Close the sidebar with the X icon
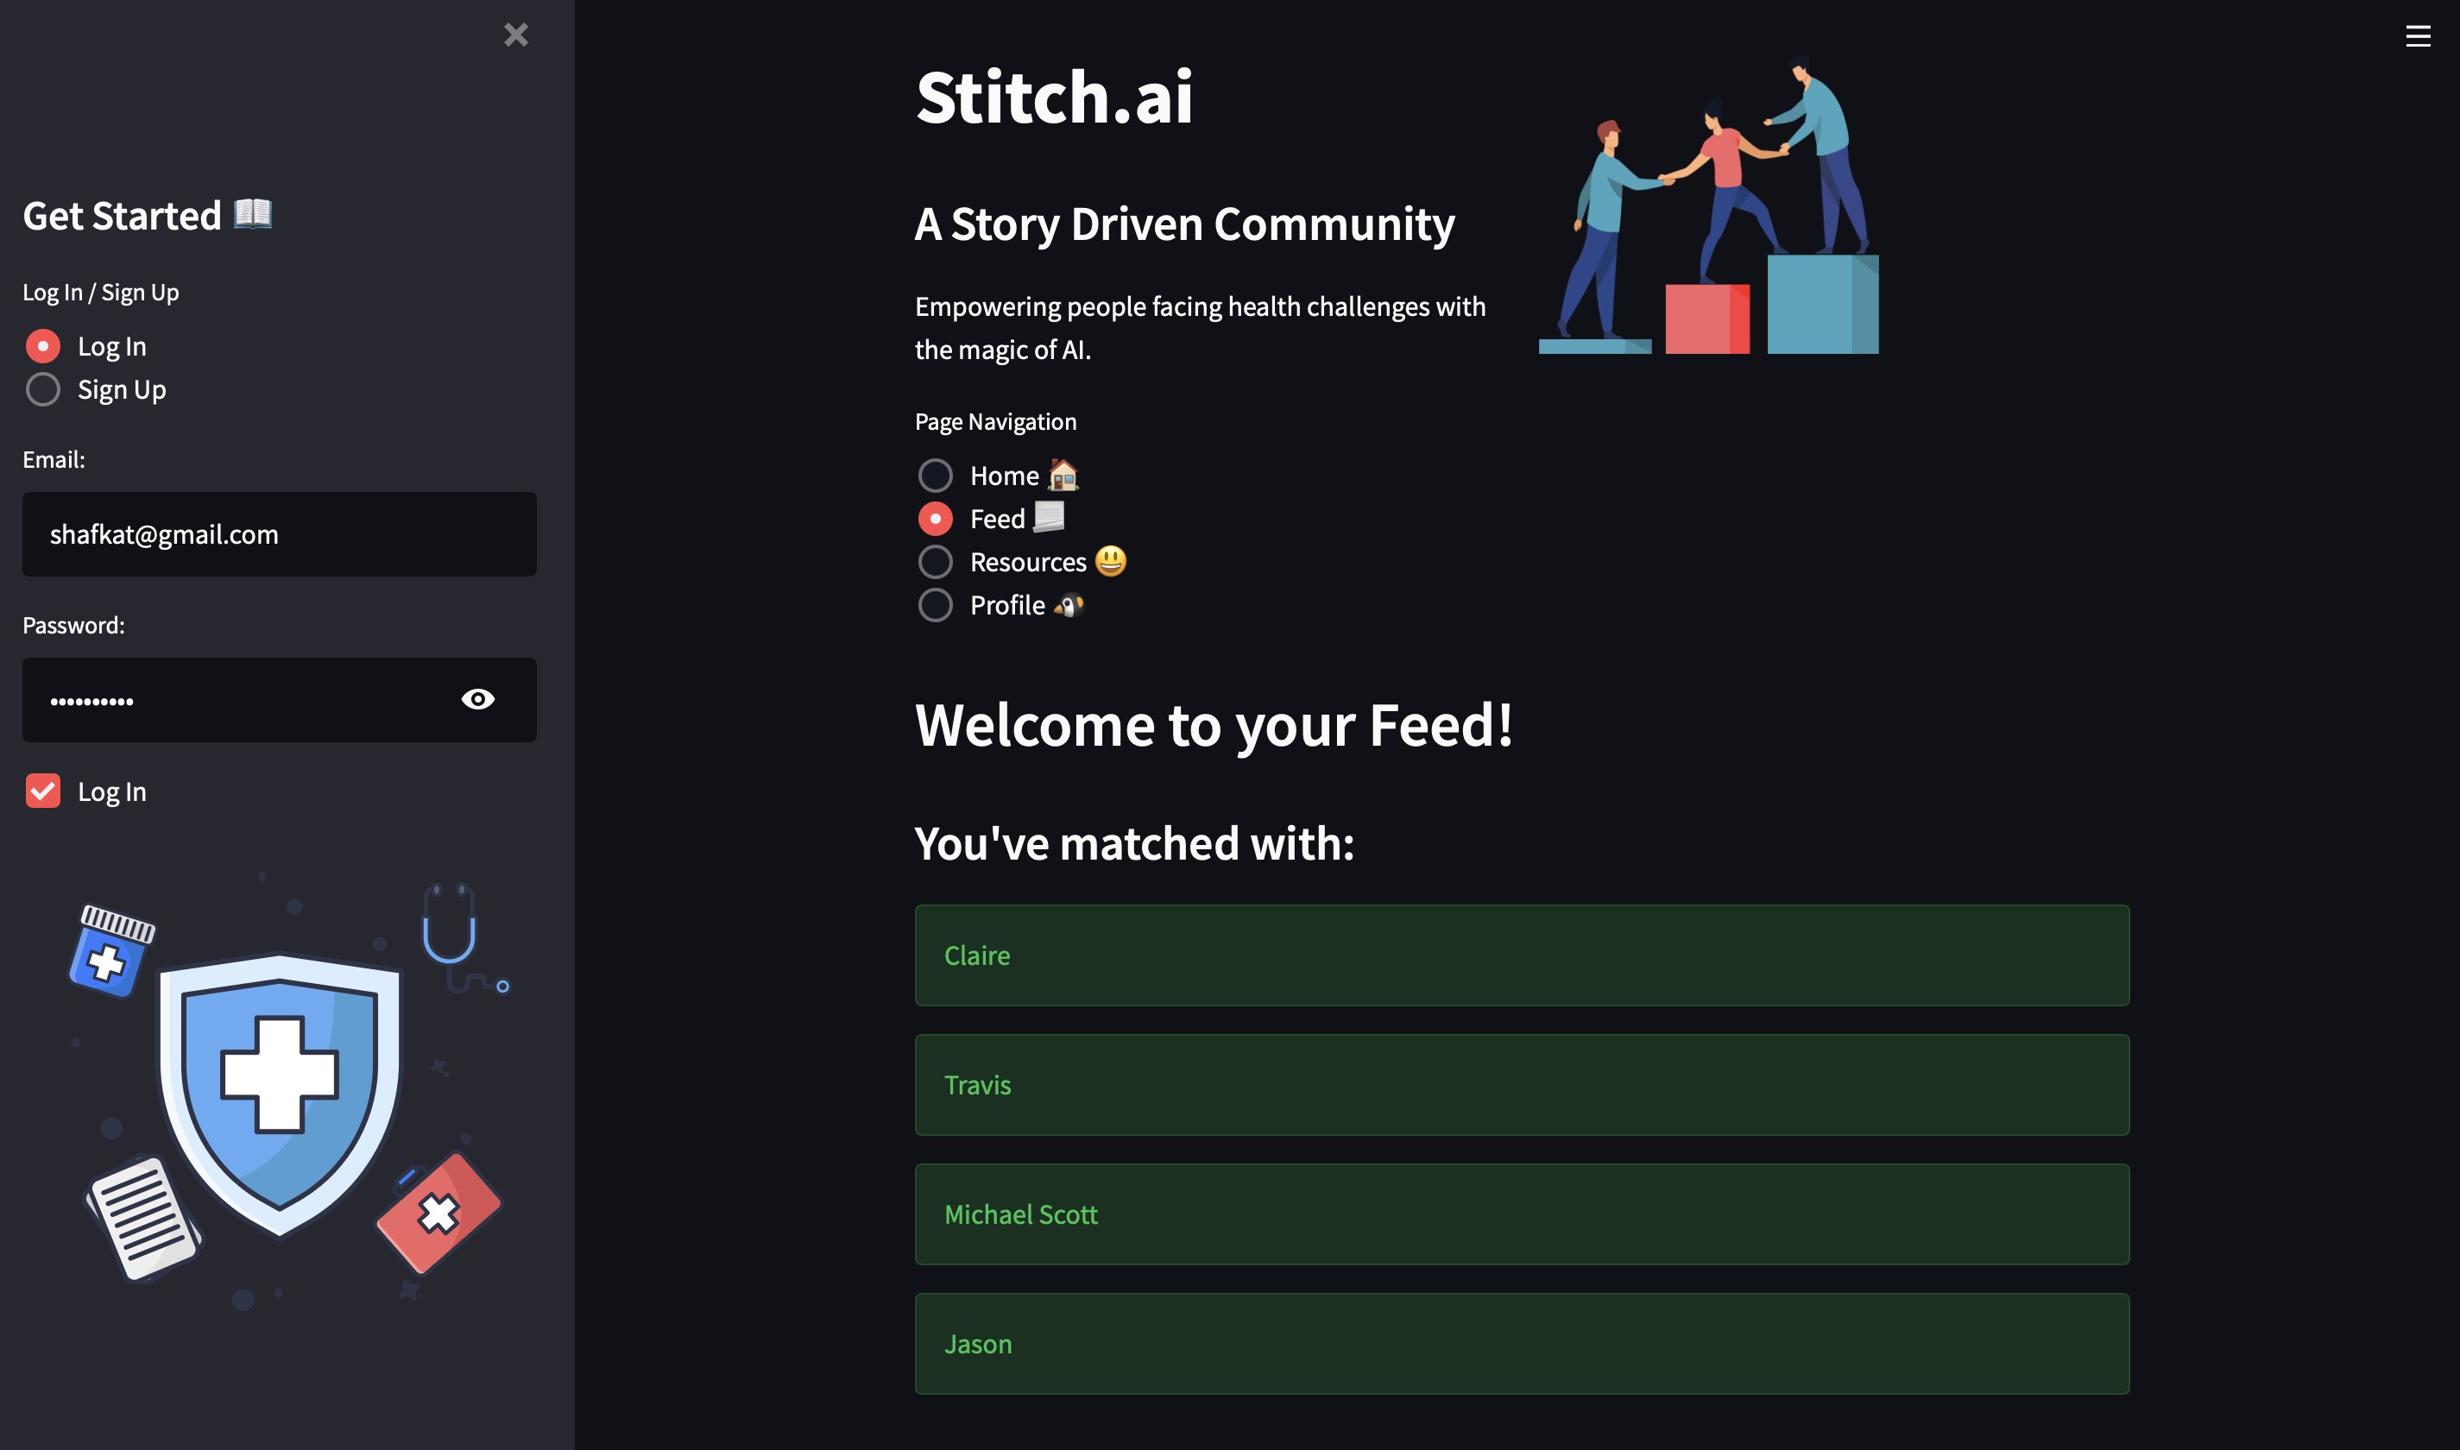 (x=516, y=35)
